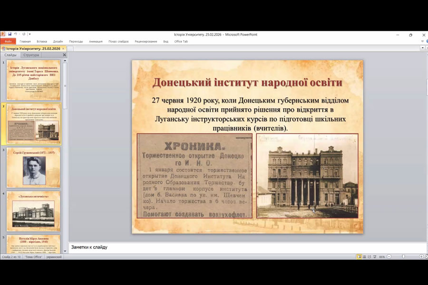The height and width of the screenshot is (285, 428).
Task: Click the zoom out minus icon
Action: [x=389, y=256]
